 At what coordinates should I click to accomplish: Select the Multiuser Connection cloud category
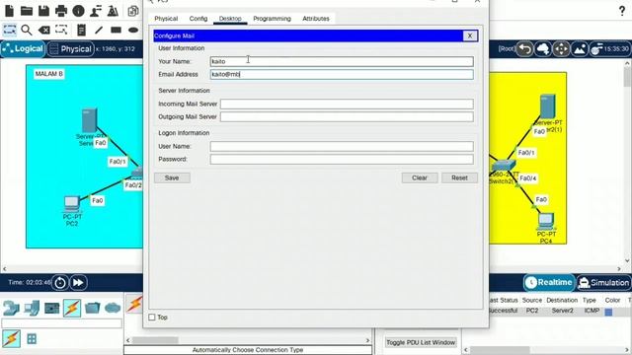pos(113,309)
